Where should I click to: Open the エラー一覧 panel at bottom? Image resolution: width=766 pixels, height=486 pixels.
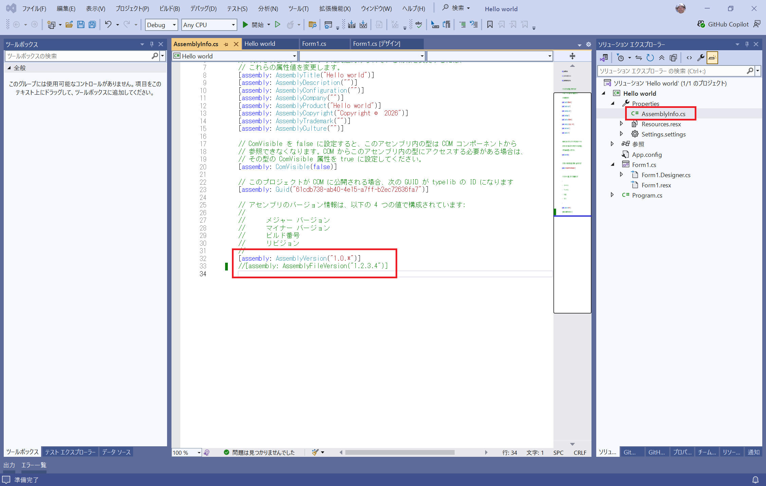tap(34, 465)
